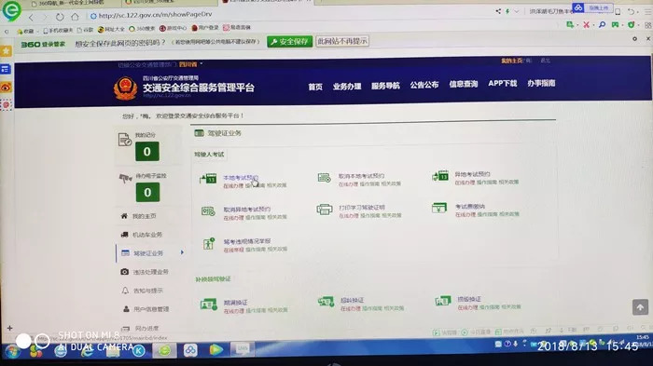Screen dimensions: 653x366
Task: Click 在线办理 under 超龄换证
Action: [350, 308]
